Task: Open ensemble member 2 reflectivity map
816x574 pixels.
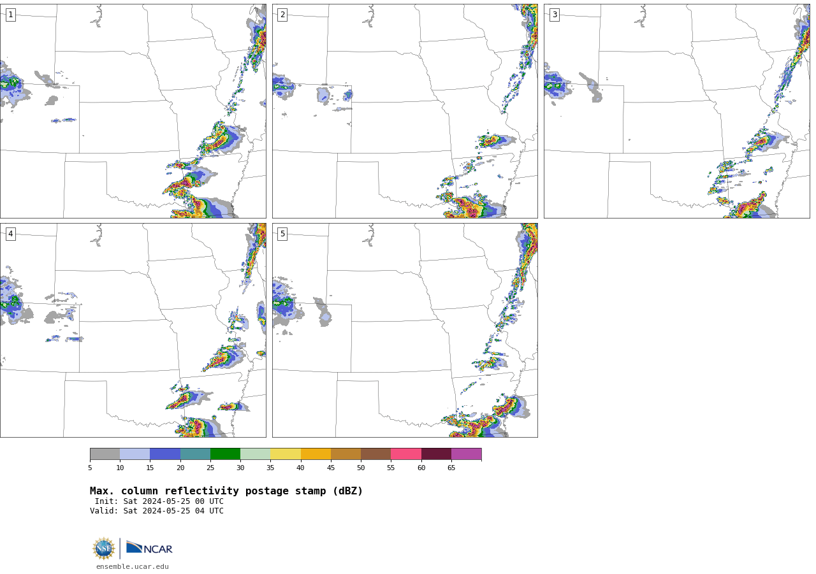Action: [405, 111]
